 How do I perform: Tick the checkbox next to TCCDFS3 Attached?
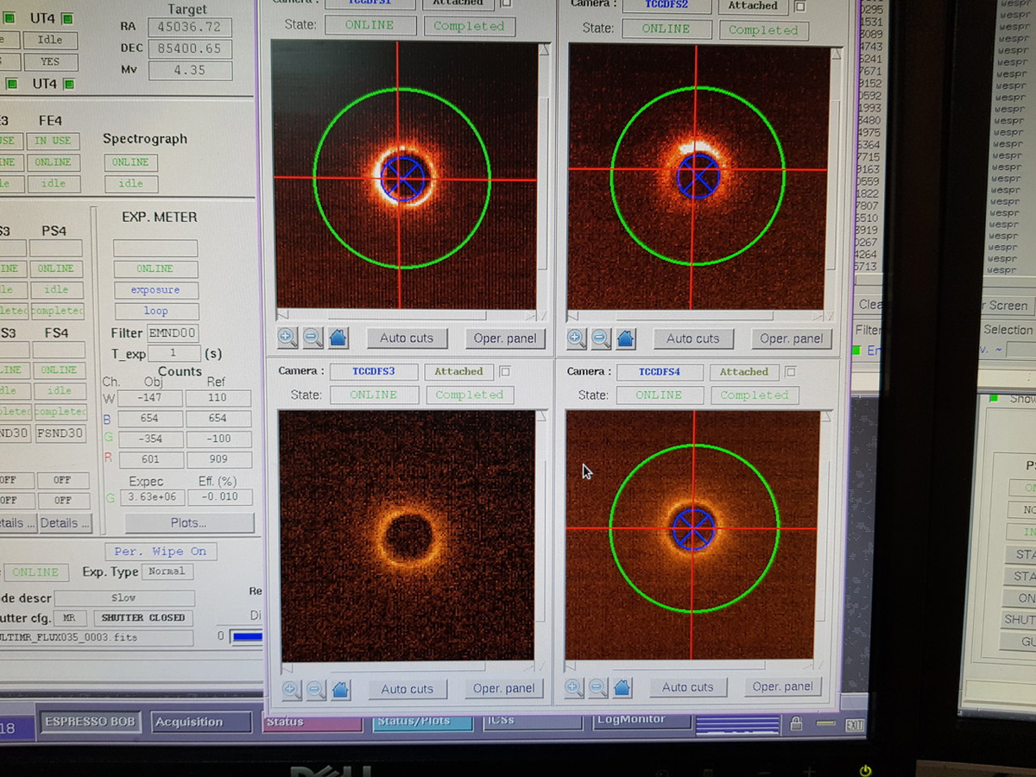pos(505,371)
